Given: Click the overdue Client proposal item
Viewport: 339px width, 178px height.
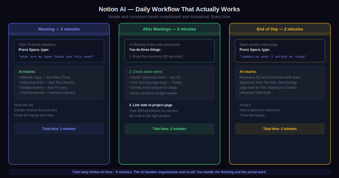Looking at the screenshot, I should point(47,93).
